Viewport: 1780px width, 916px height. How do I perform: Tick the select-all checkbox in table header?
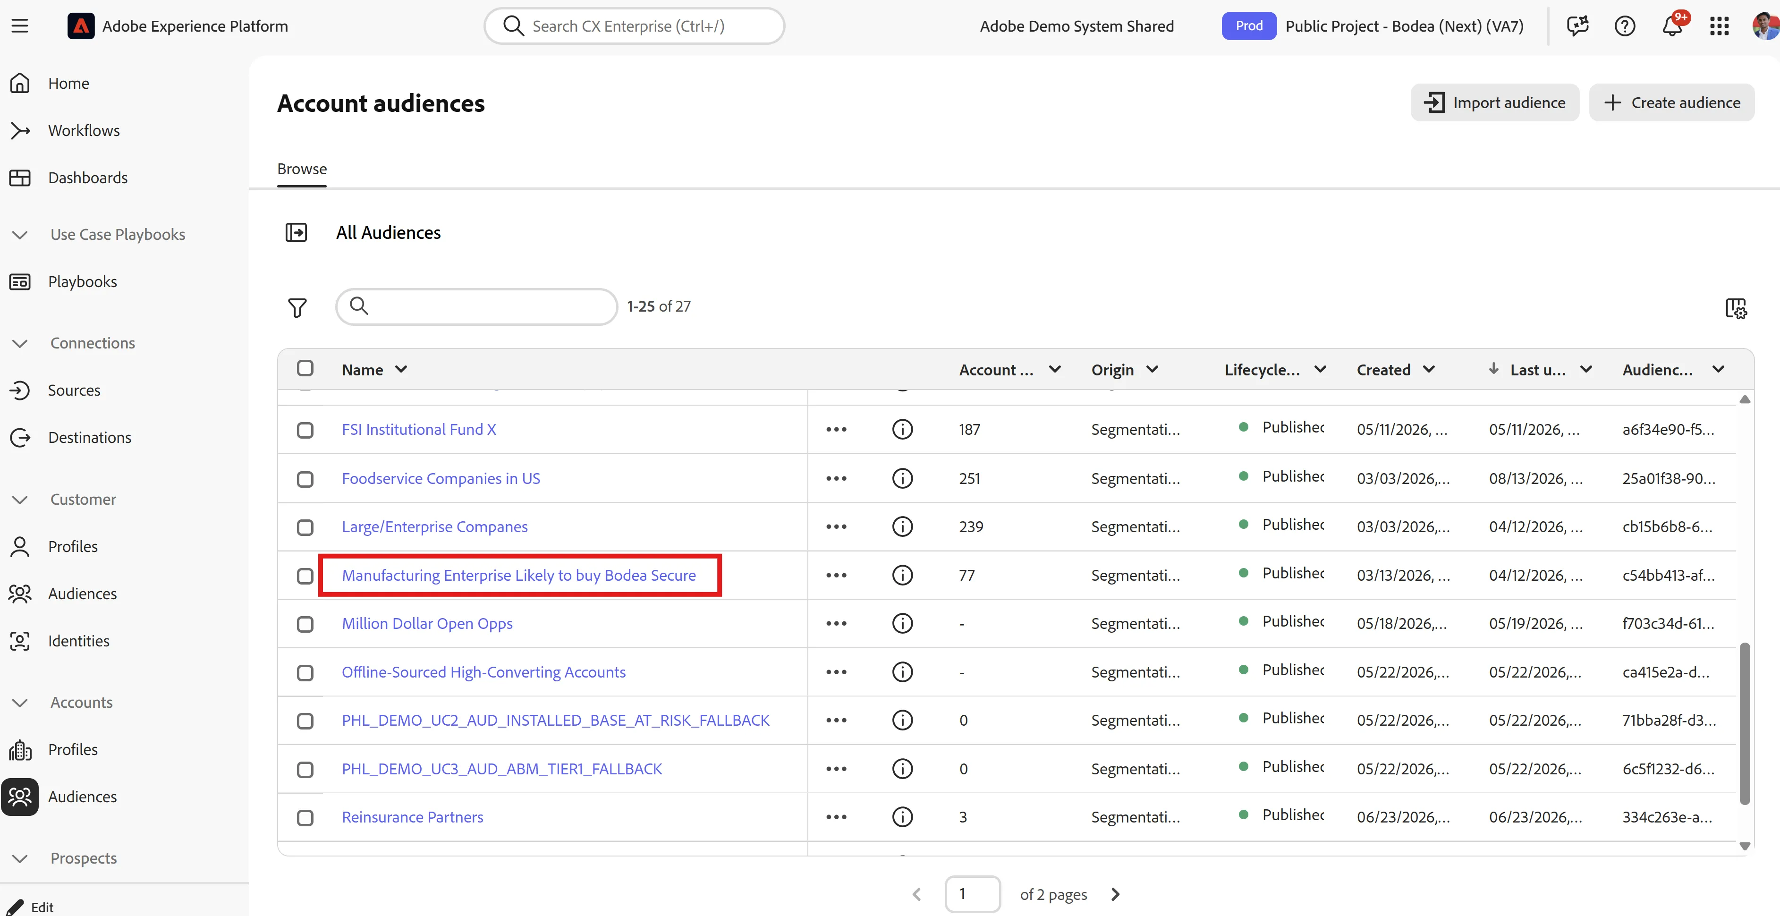tap(305, 368)
